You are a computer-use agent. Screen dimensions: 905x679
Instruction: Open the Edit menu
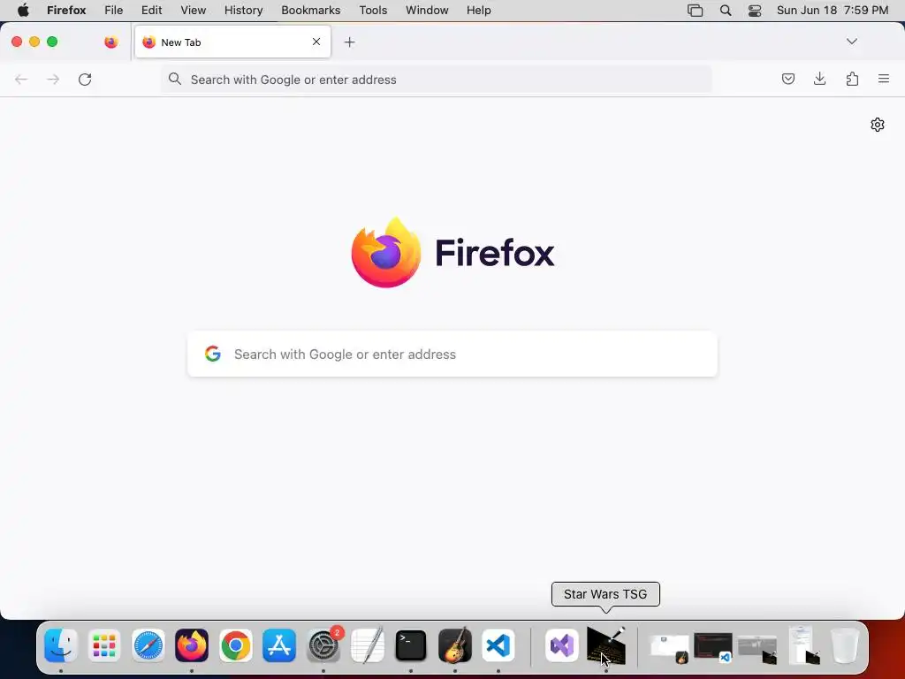pyautogui.click(x=152, y=11)
